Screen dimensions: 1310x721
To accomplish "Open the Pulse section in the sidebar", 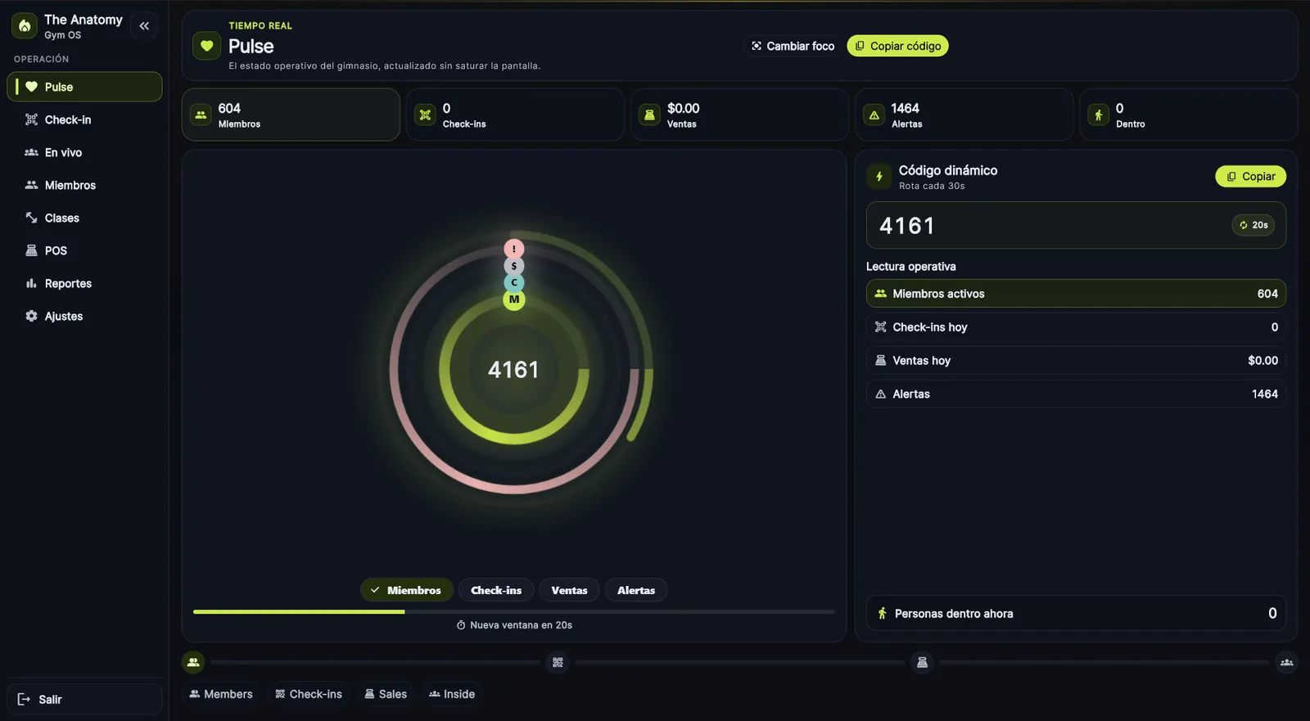I will [84, 87].
